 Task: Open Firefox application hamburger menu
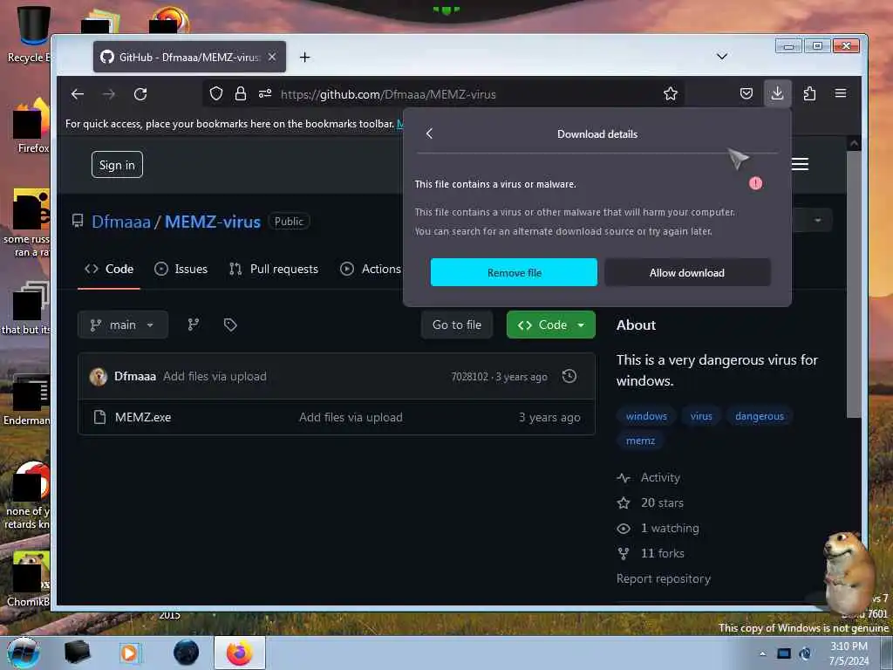point(841,93)
